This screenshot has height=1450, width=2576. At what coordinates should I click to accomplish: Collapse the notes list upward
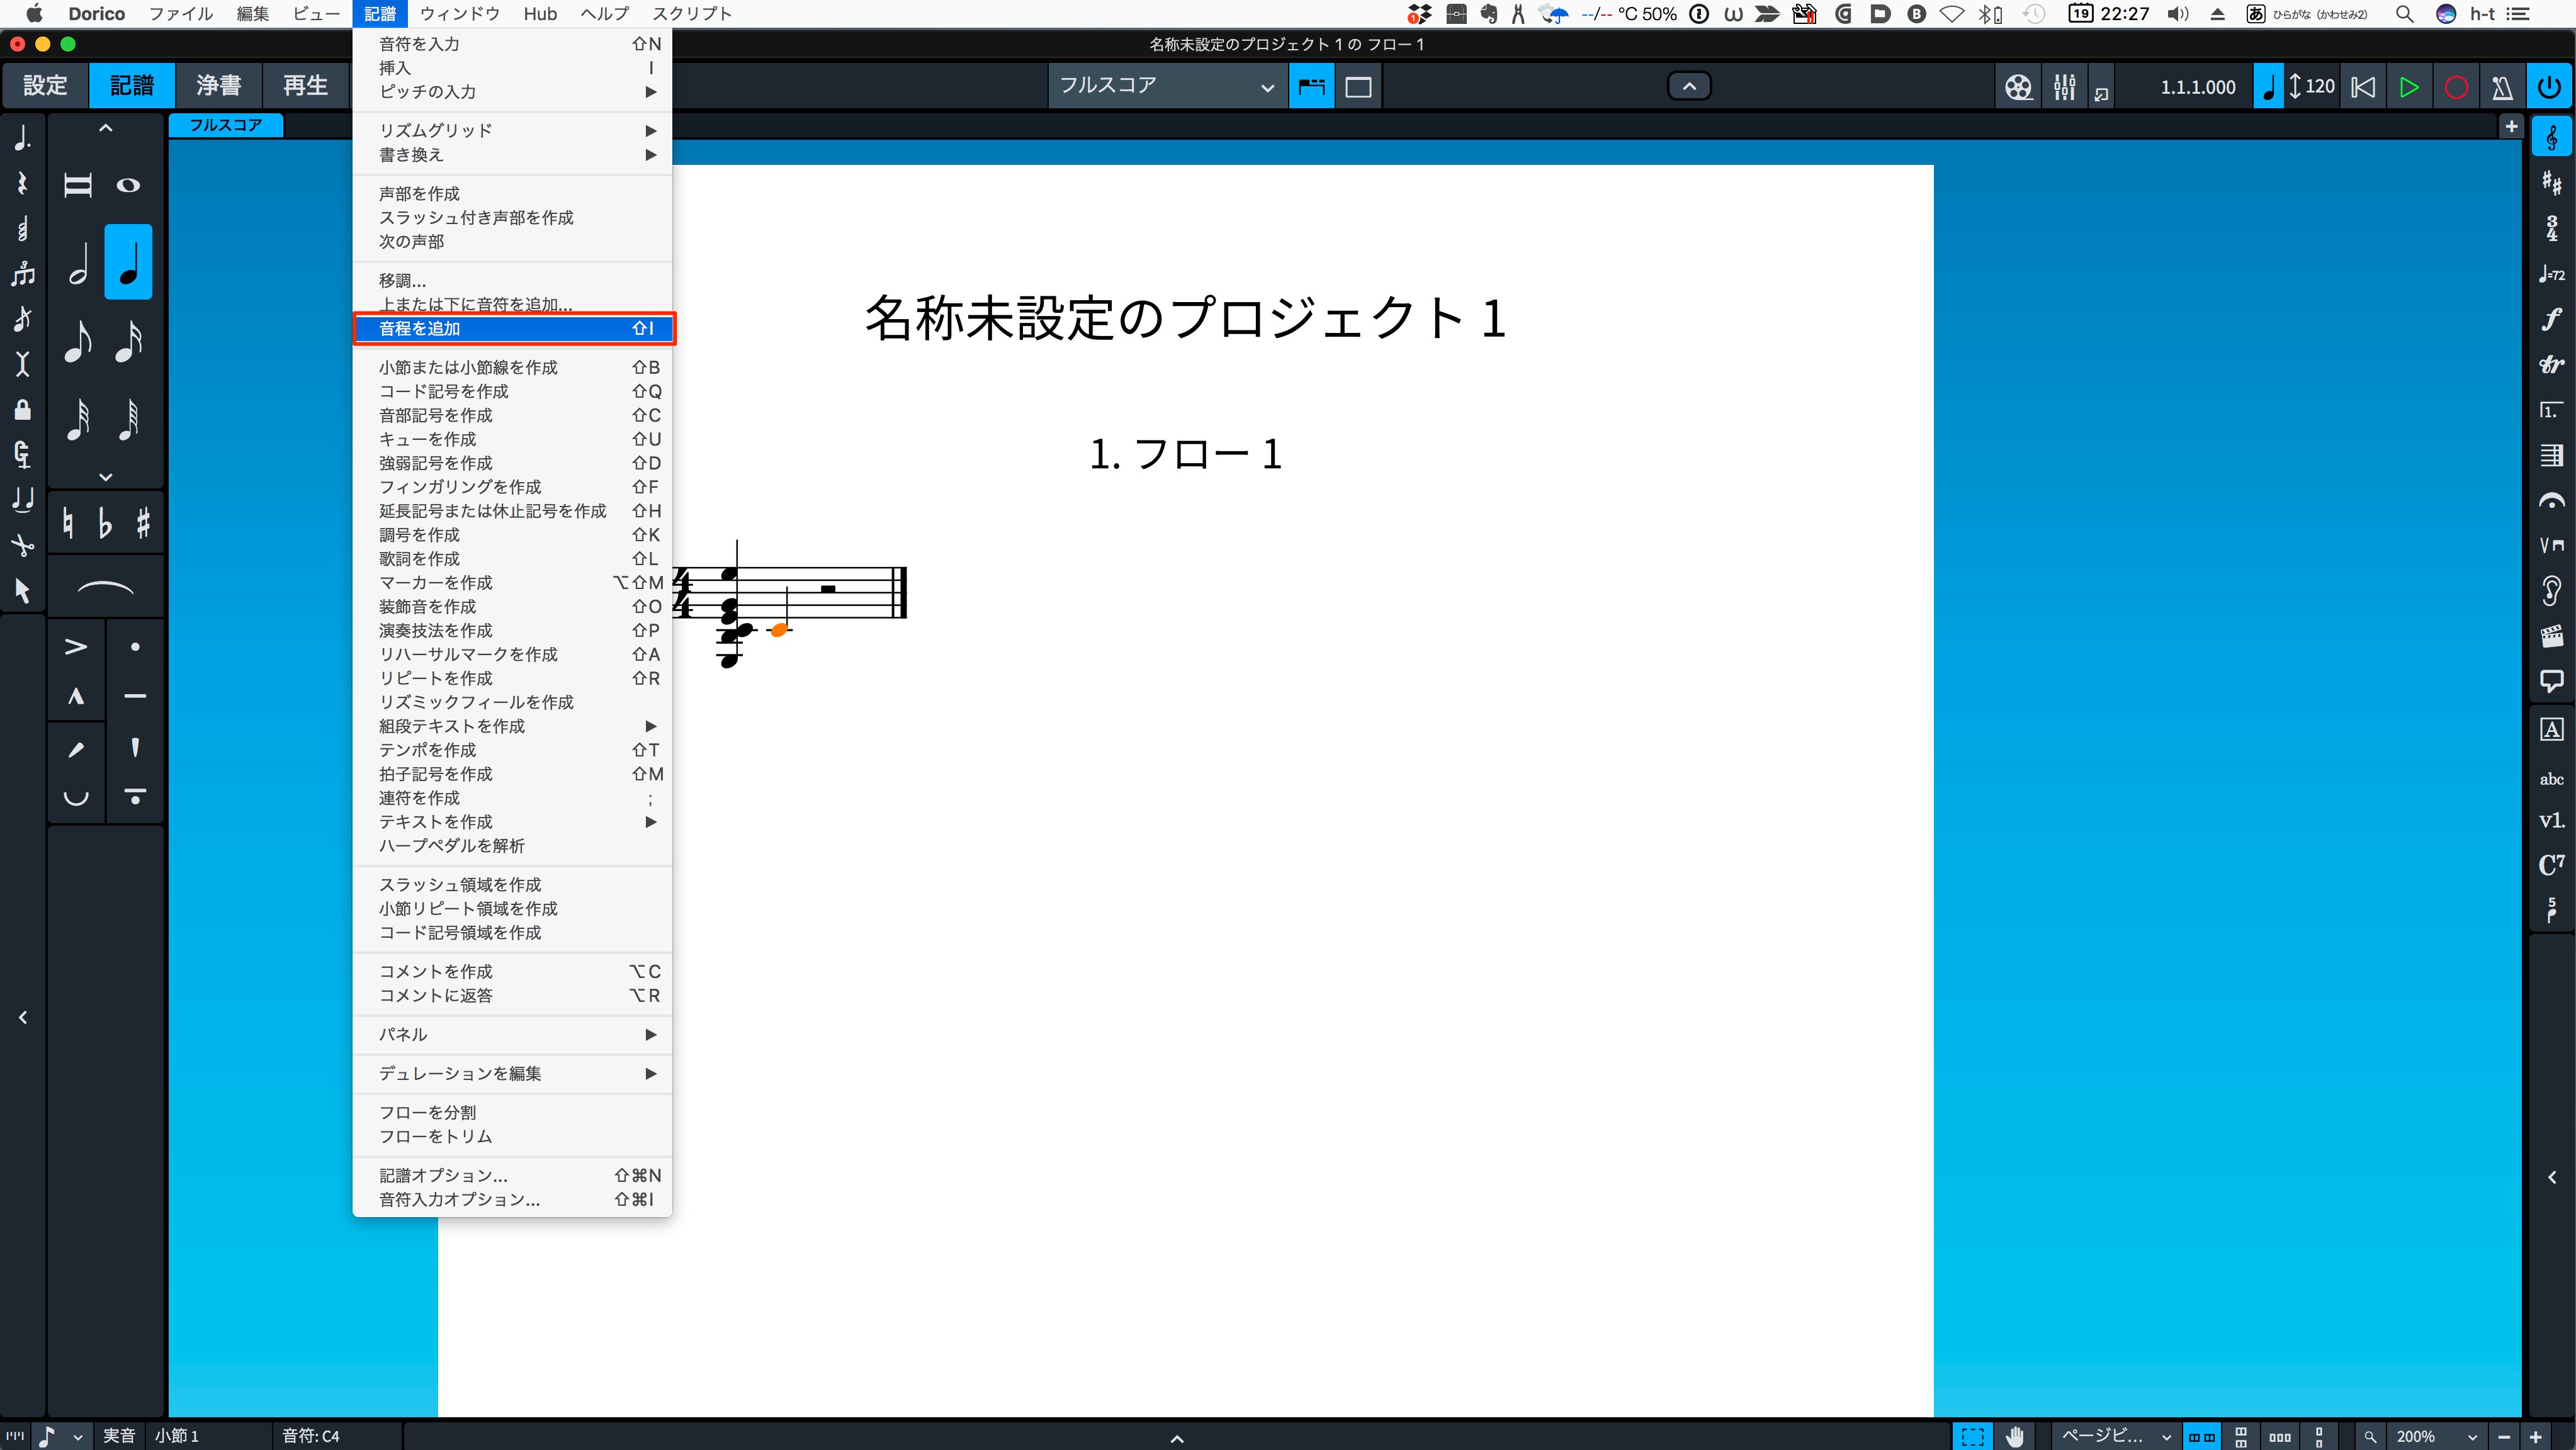click(105, 128)
